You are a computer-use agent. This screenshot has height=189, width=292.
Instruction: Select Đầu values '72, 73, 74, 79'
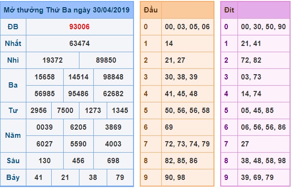187,144
